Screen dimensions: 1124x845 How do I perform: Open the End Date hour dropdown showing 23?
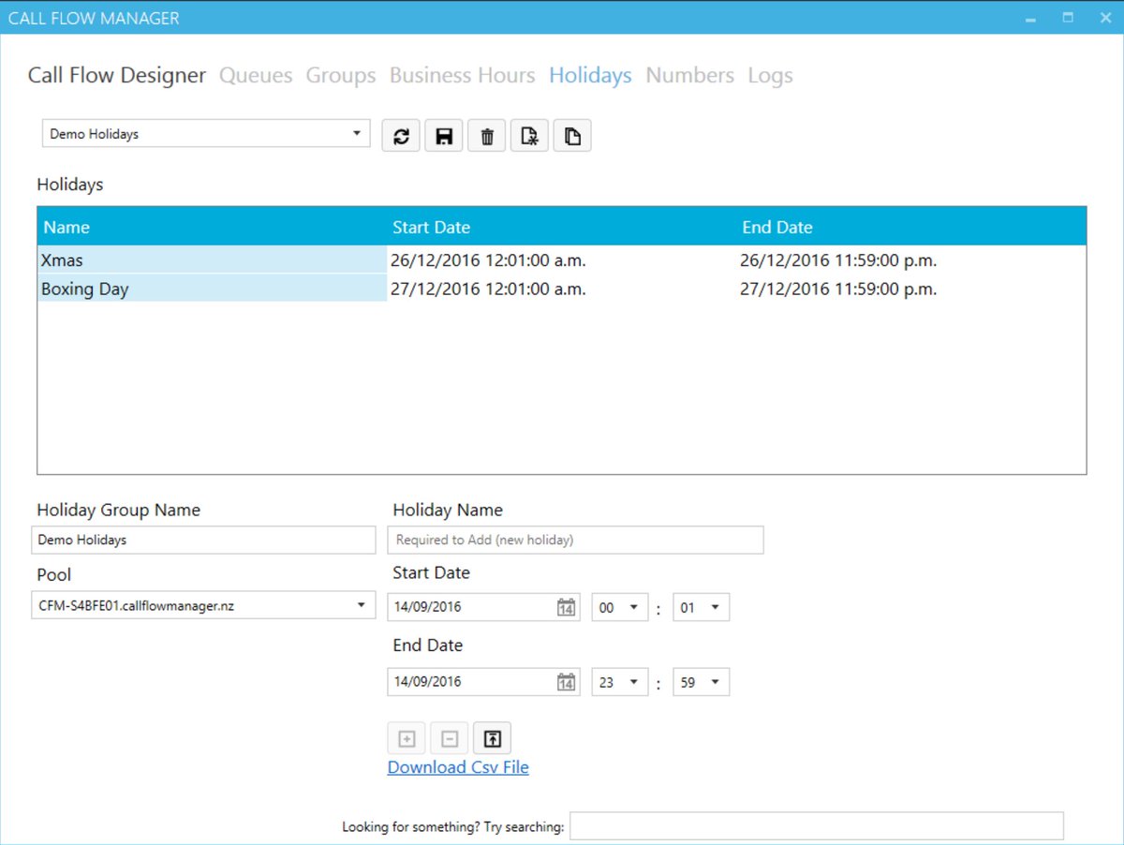tap(620, 682)
